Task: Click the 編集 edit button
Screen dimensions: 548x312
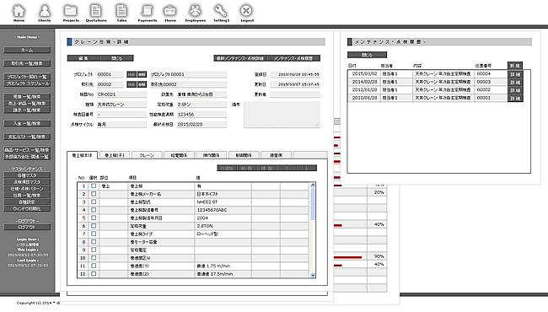Action: pyautogui.click(x=83, y=58)
